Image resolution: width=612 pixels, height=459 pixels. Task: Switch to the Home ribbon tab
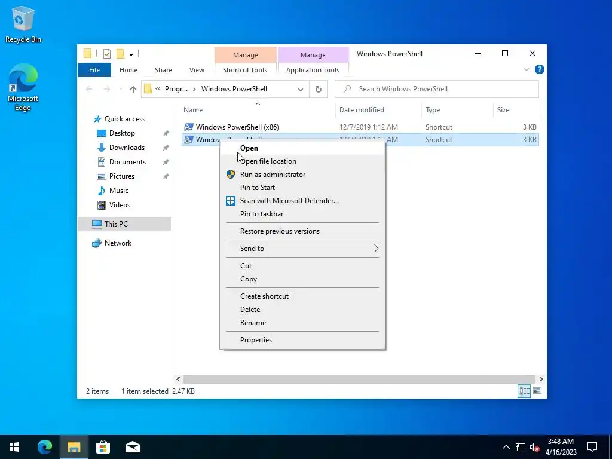(128, 70)
